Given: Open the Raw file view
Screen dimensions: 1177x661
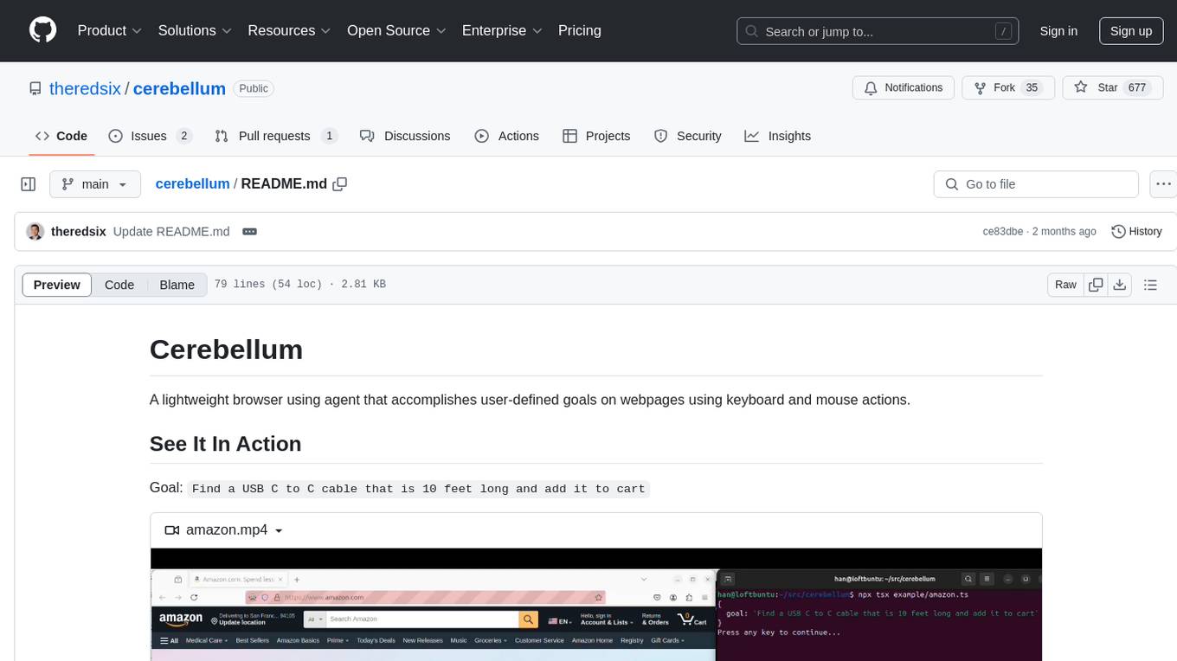Looking at the screenshot, I should pos(1065,285).
